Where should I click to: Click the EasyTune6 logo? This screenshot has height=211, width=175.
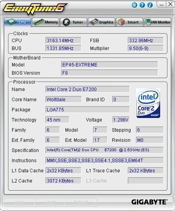(x=35, y=8)
